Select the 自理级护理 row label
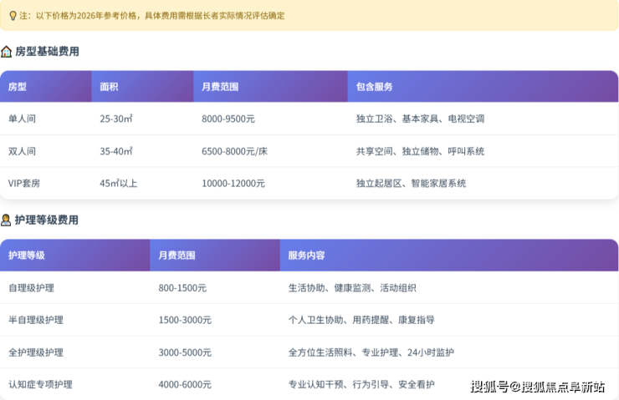 [31, 287]
